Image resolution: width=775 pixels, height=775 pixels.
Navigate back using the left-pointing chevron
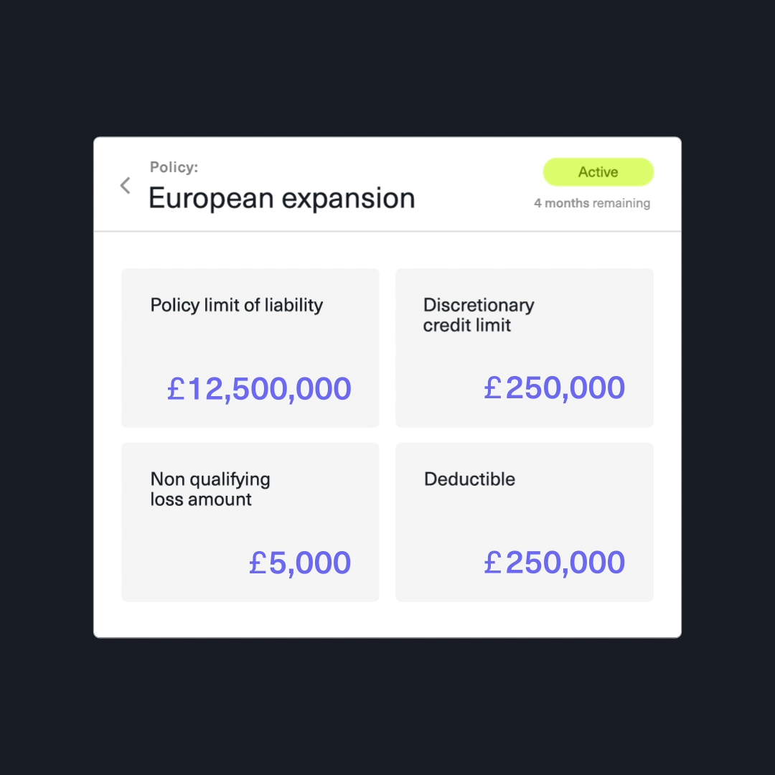click(125, 185)
